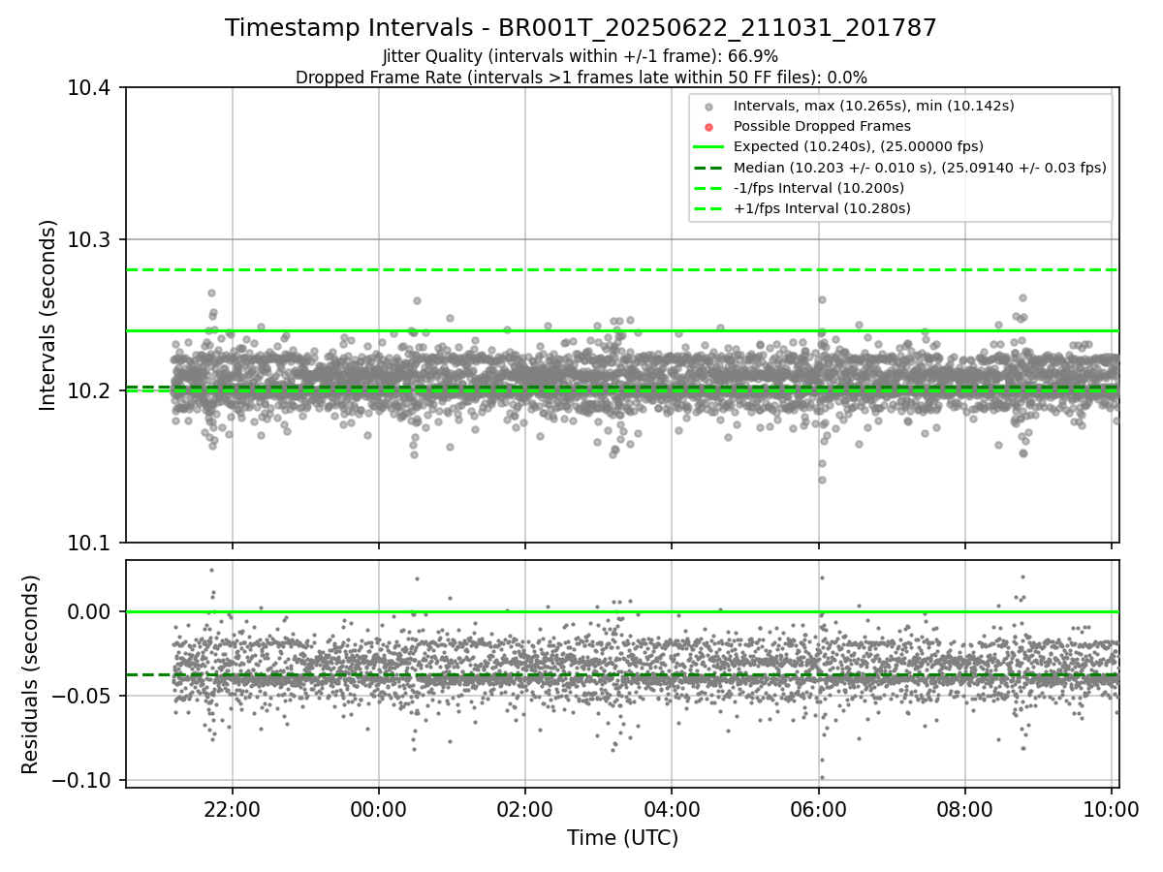This screenshot has width=1163, height=872.
Task: Click the x tick label 06:00
Action: point(818,809)
